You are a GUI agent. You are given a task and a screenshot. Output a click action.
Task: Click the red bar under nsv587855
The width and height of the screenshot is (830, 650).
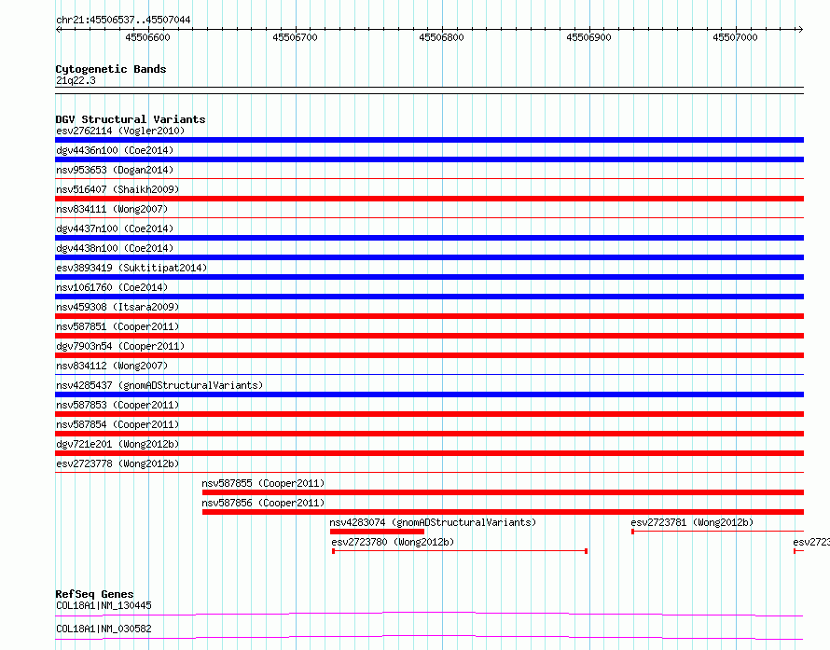(503, 492)
